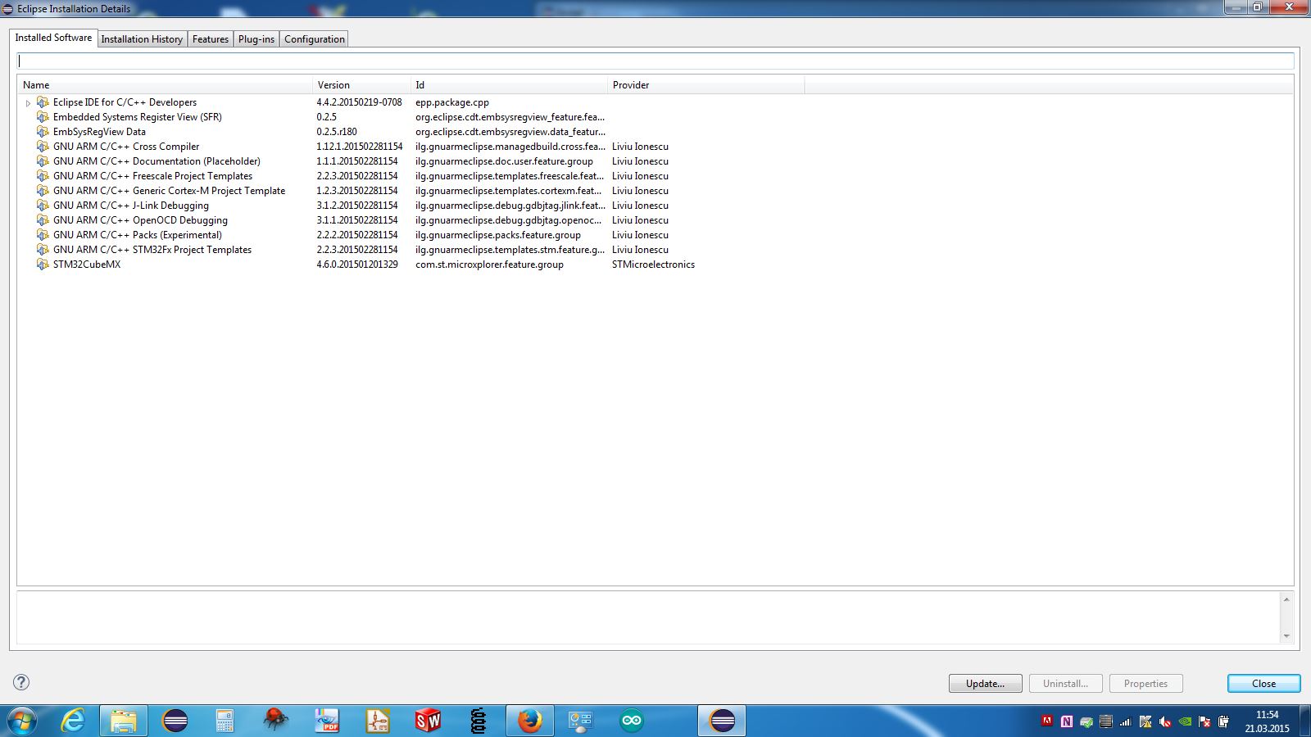The height and width of the screenshot is (737, 1311).
Task: Click version 4.6.0.201501201329
Action: click(357, 265)
